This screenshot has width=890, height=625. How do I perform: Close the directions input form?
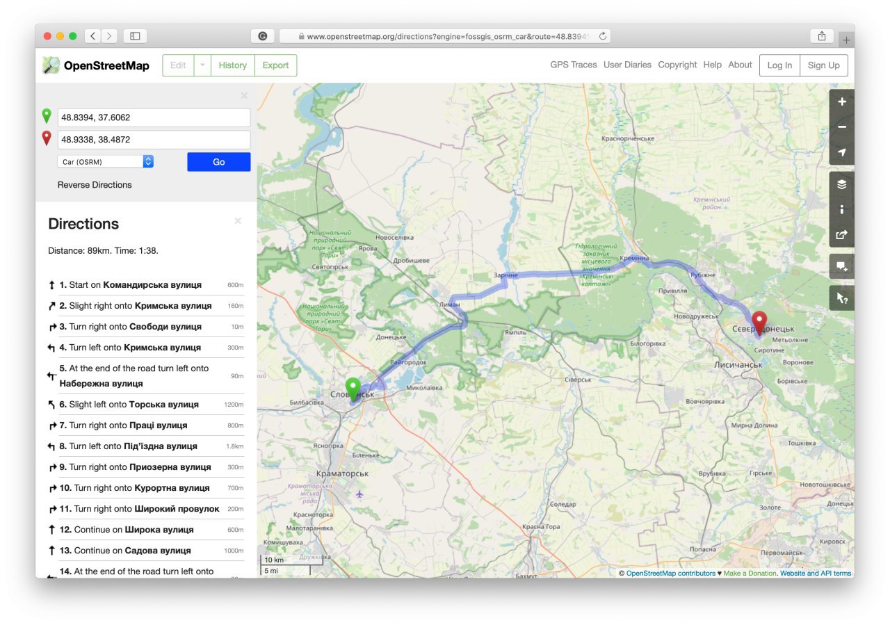[x=244, y=96]
